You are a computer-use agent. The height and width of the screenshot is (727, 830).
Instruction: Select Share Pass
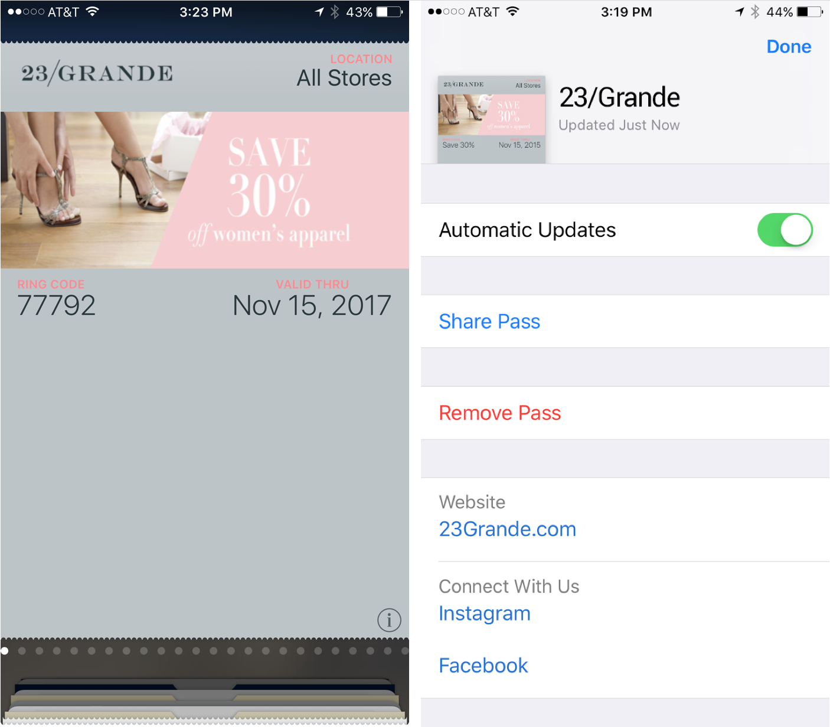(489, 321)
